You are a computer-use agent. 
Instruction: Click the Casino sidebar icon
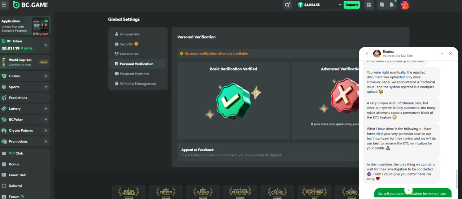[4, 76]
